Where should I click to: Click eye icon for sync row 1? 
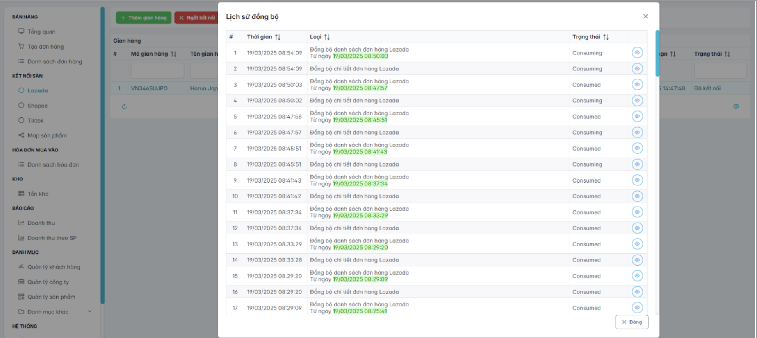[637, 53]
